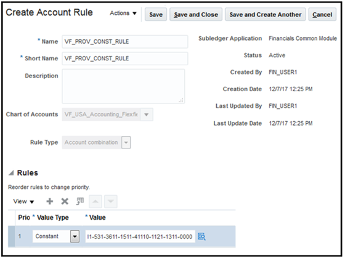345x258 pixels.
Task: Click Created By value FIN_USER1
Action: [x=283, y=72]
